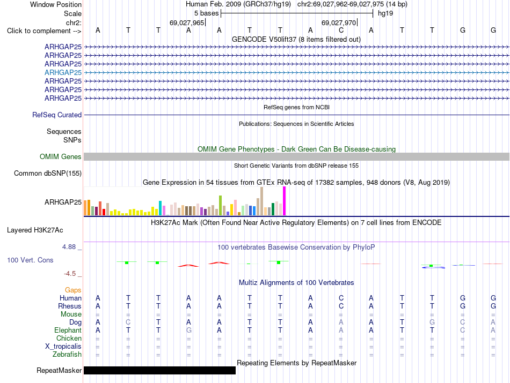510x383 pixels.
Task: Click the 'SNPs' track label
Action: (72, 140)
